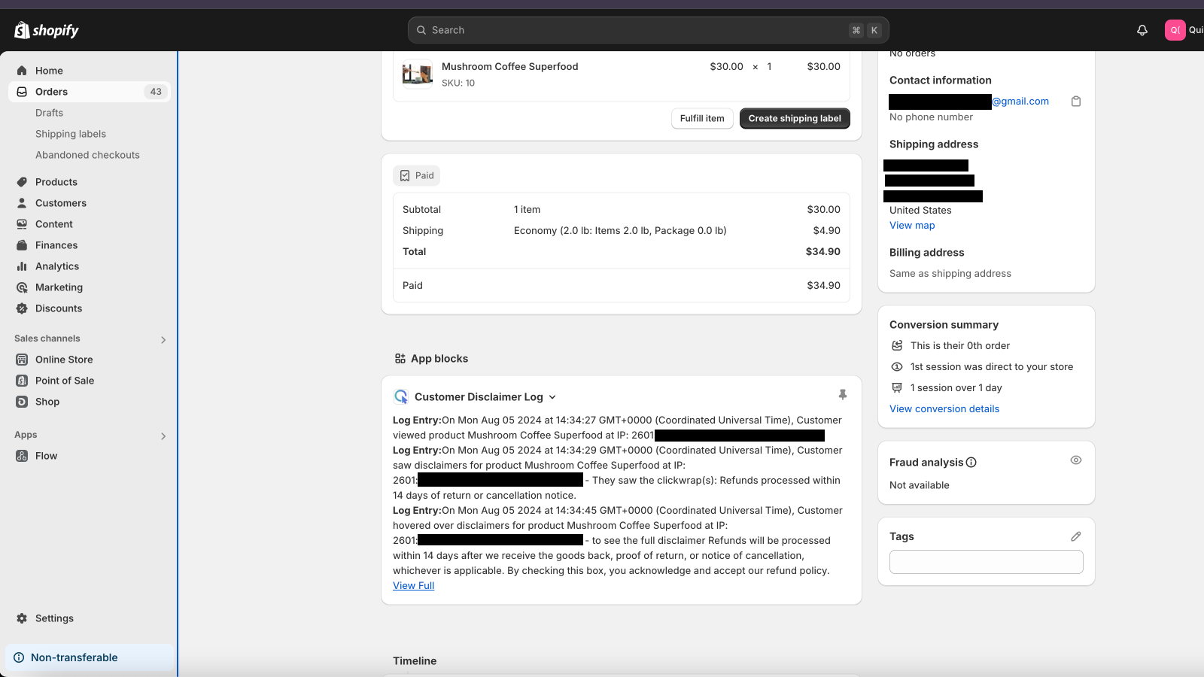Click the Analytics bar chart icon
Viewport: 1204px width, 677px height.
(x=22, y=266)
